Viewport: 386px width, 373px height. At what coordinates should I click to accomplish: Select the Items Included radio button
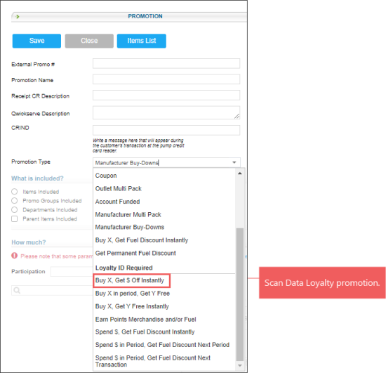pyautogui.click(x=15, y=192)
